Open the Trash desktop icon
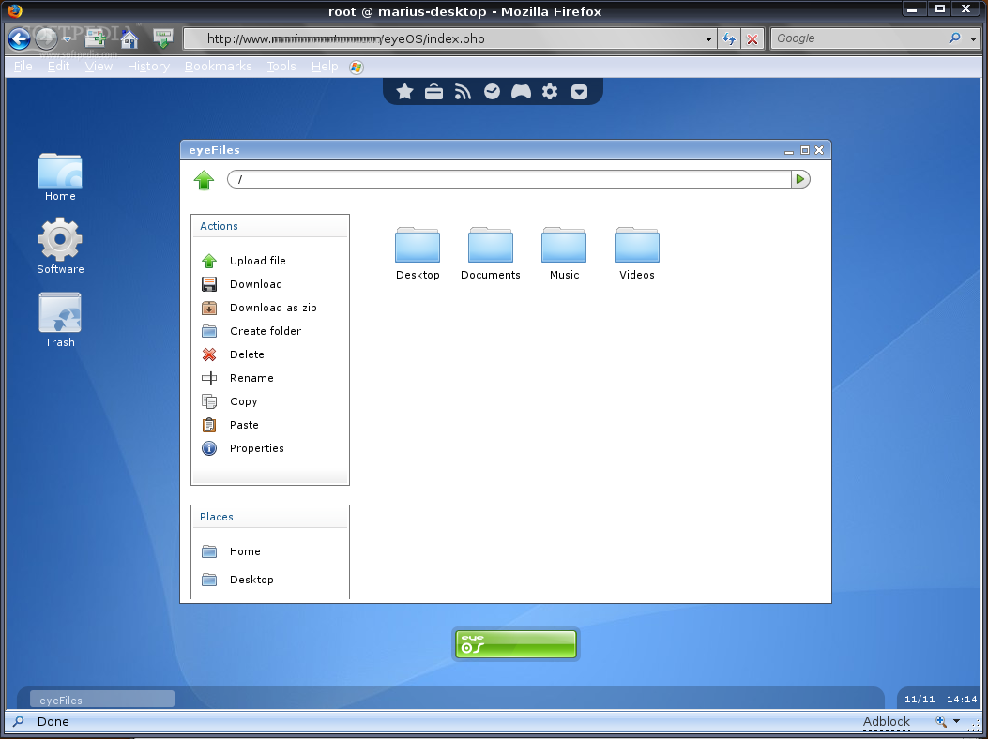This screenshot has height=739, width=988. point(60,320)
